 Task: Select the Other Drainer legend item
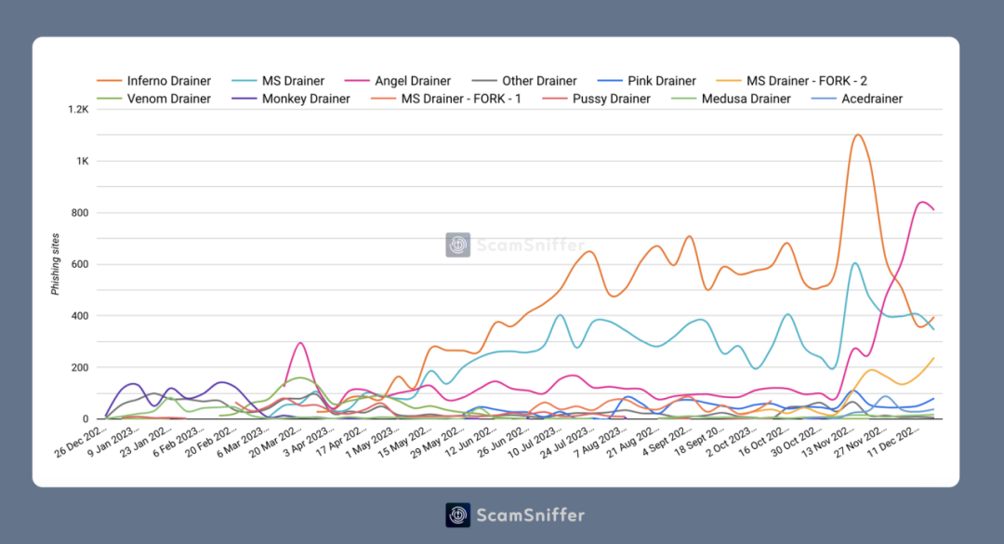(524, 81)
